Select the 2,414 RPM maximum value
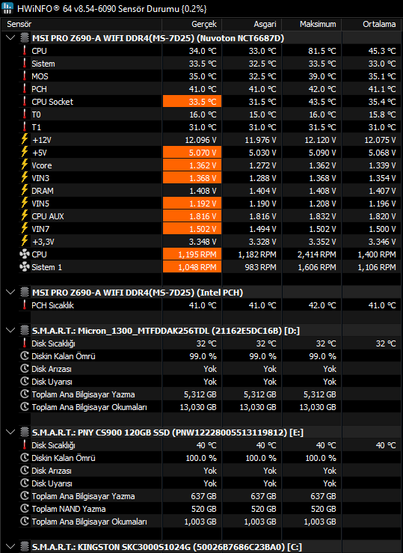403x553 pixels. coord(317,254)
